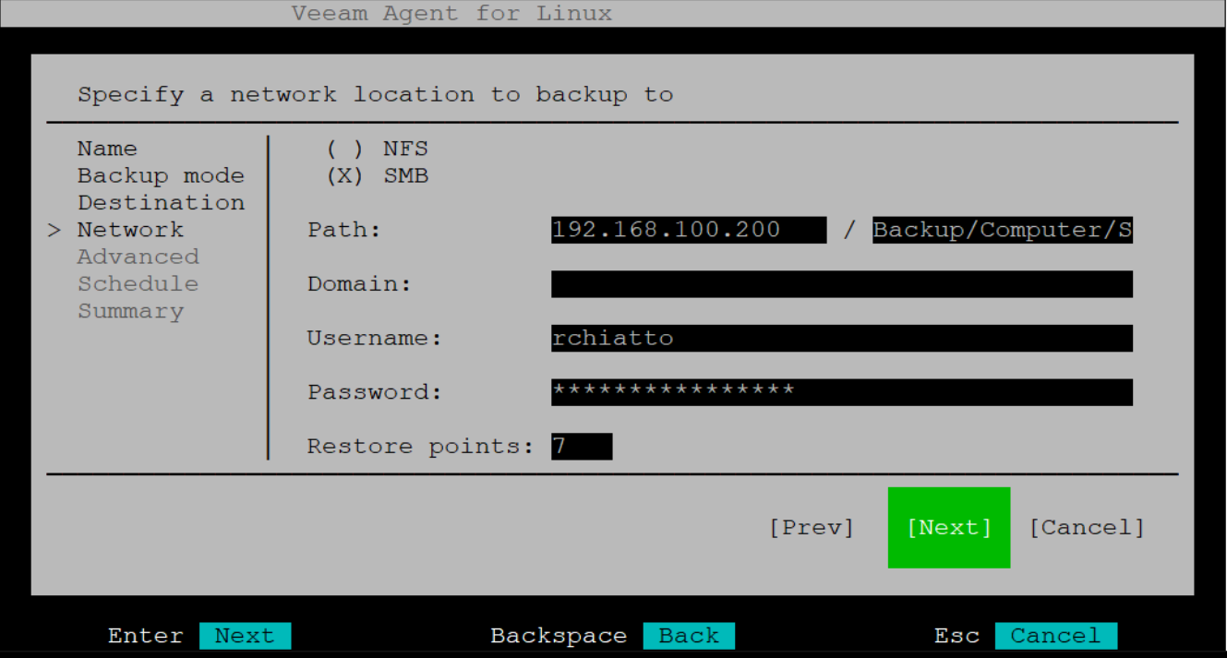Click the Back hint beside Backspace
1227x658 pixels.
click(689, 636)
